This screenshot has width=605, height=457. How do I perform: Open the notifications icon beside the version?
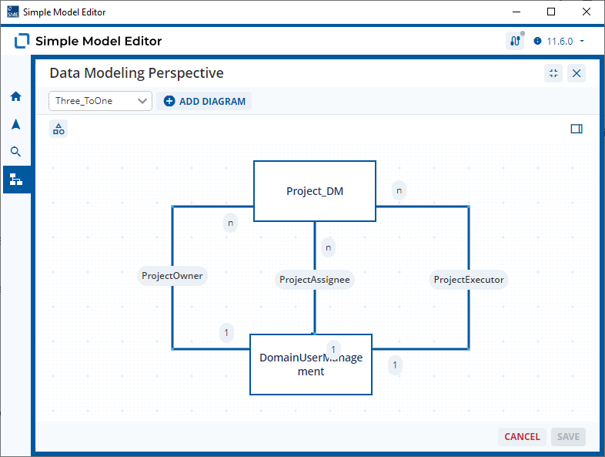pos(515,41)
